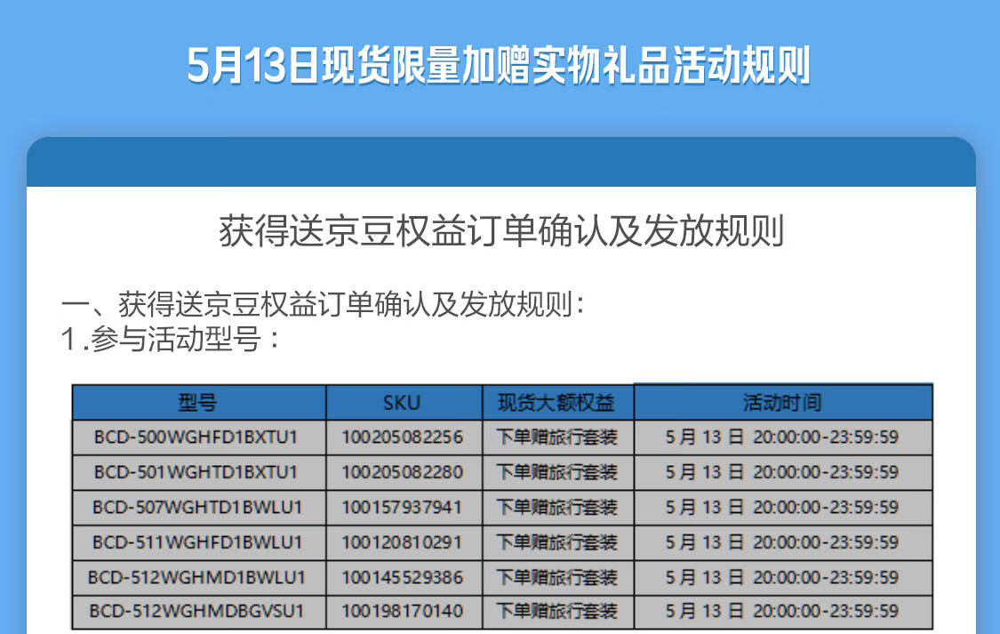Click SKU value 100157937941
This screenshot has height=634, width=1000.
tap(403, 507)
